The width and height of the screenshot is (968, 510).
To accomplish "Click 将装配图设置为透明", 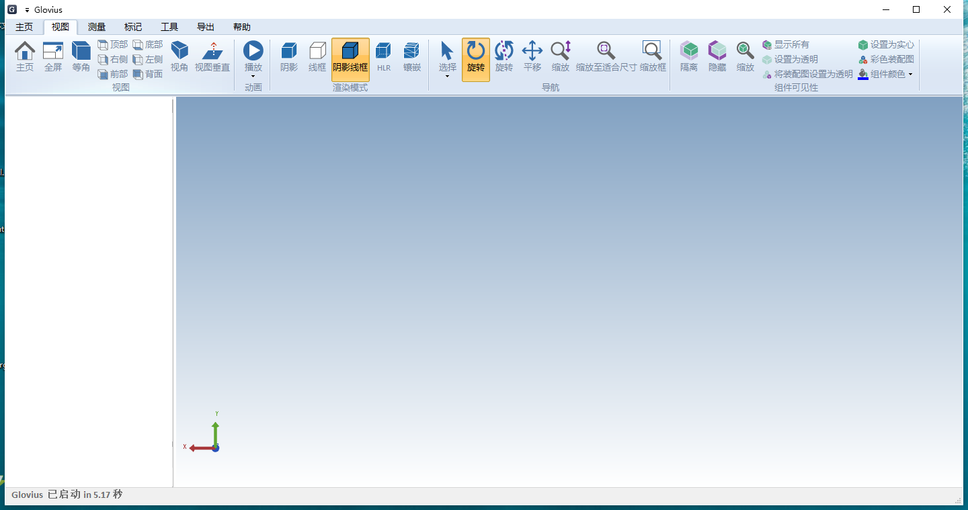I will [x=807, y=74].
